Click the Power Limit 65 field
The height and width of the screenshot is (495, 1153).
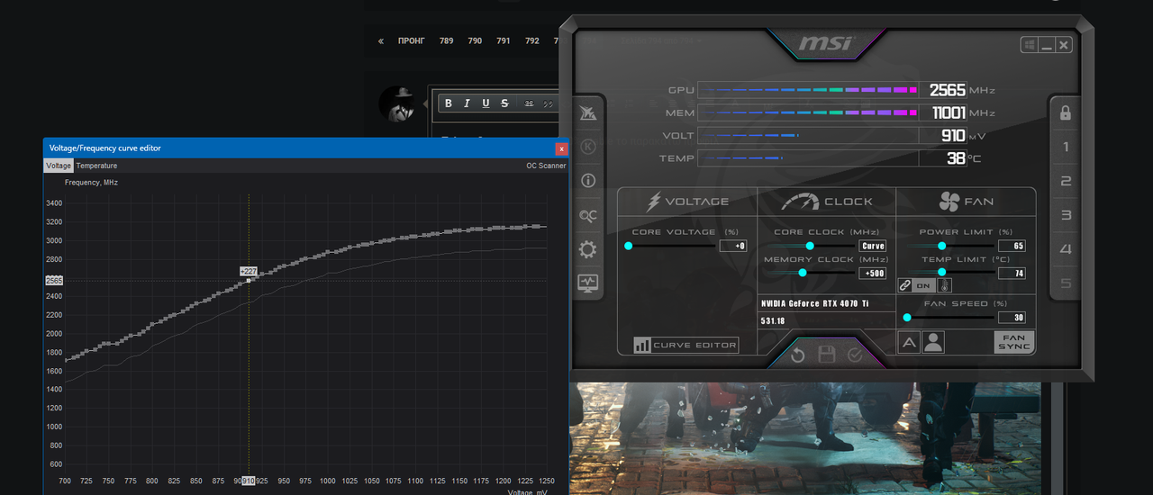click(1012, 246)
